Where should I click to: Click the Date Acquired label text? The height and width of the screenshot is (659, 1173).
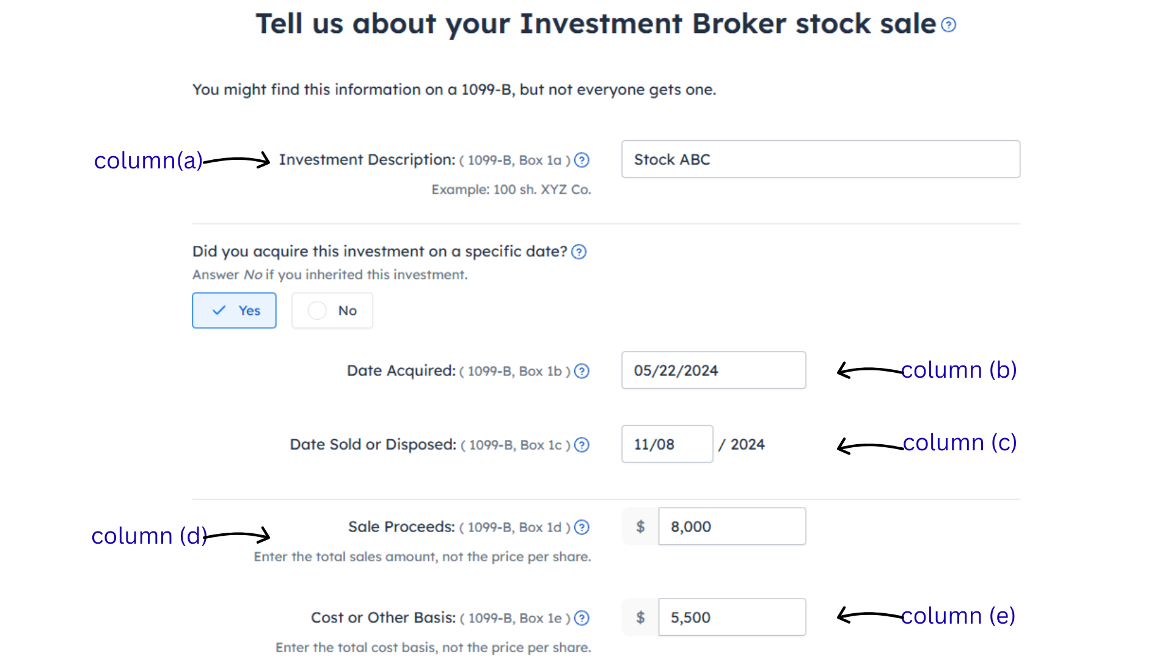click(x=401, y=371)
